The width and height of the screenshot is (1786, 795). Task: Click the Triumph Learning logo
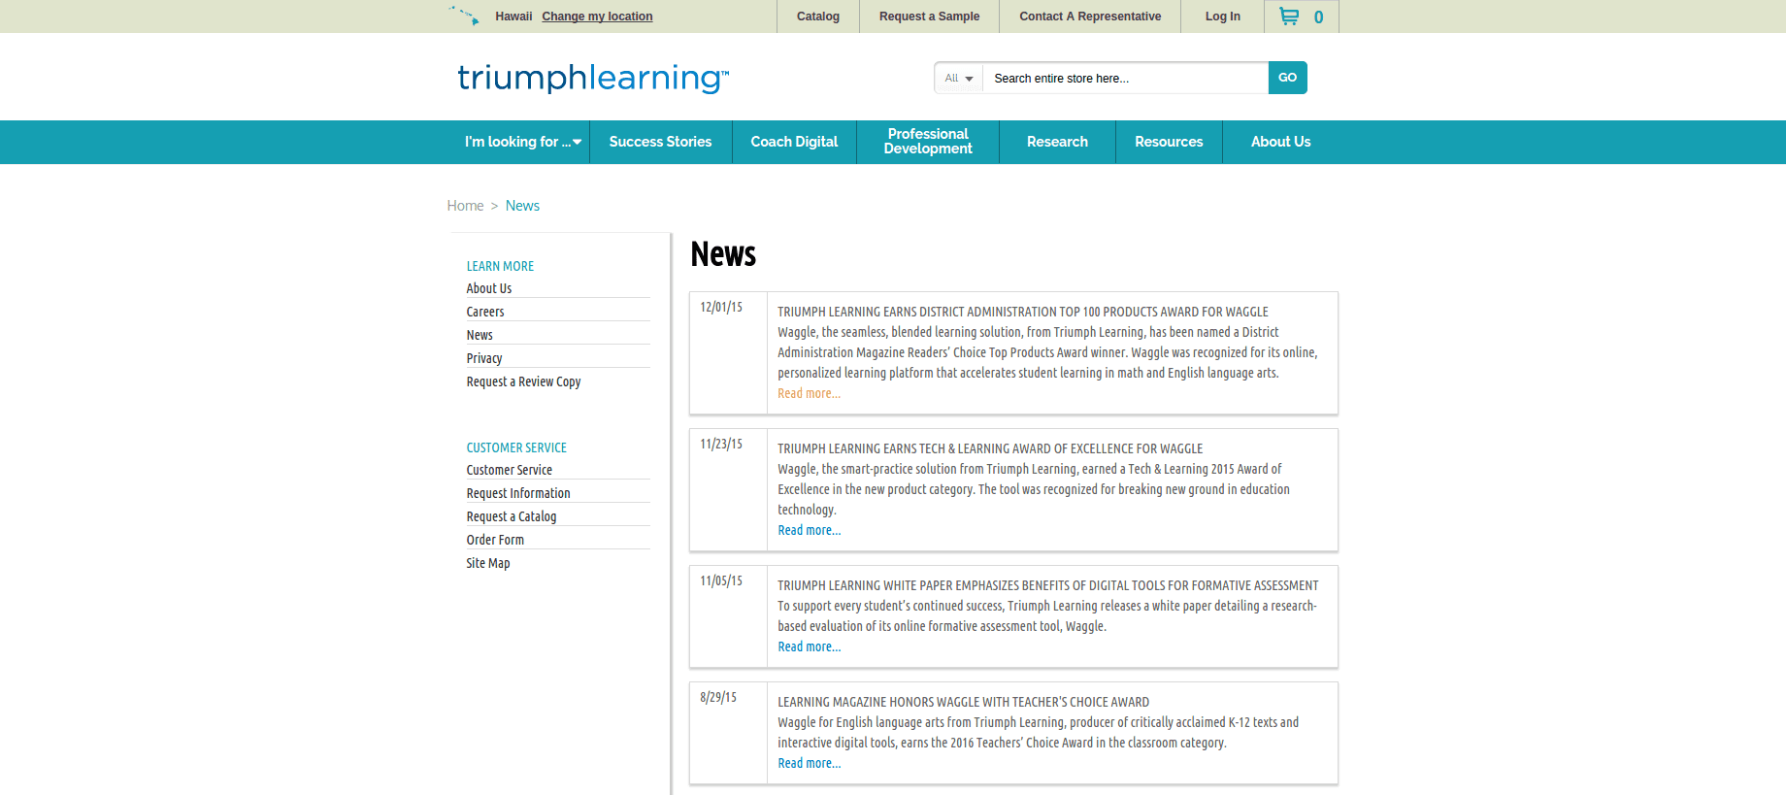point(593,78)
